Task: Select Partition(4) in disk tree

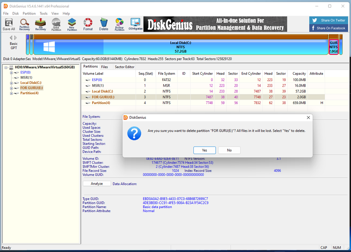Action: 29,93
